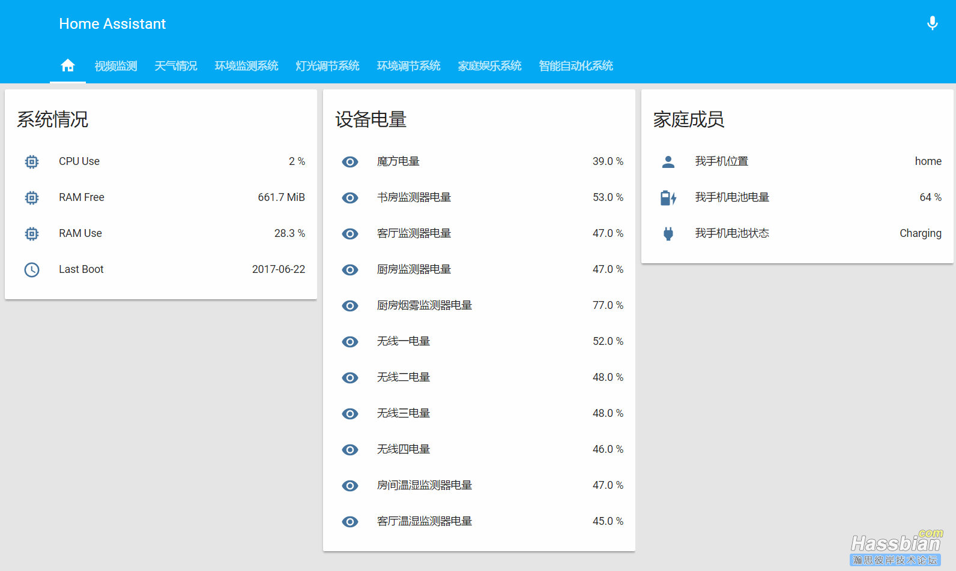Switch to the 视频监测 tab
The image size is (956, 571).
pyautogui.click(x=116, y=66)
